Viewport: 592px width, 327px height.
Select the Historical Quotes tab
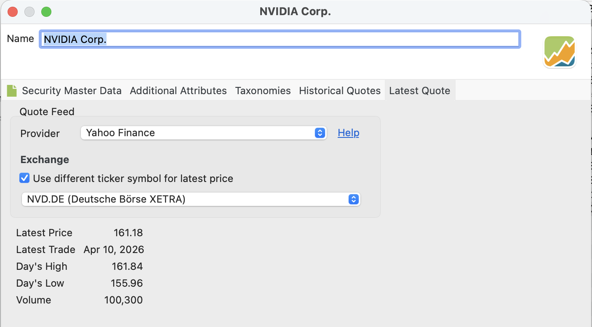340,90
